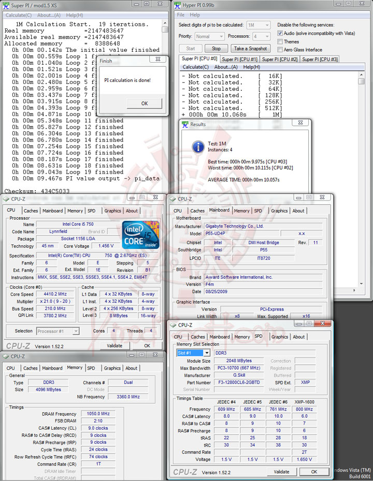Open Help menu in Hyper PI

(x=195, y=15)
